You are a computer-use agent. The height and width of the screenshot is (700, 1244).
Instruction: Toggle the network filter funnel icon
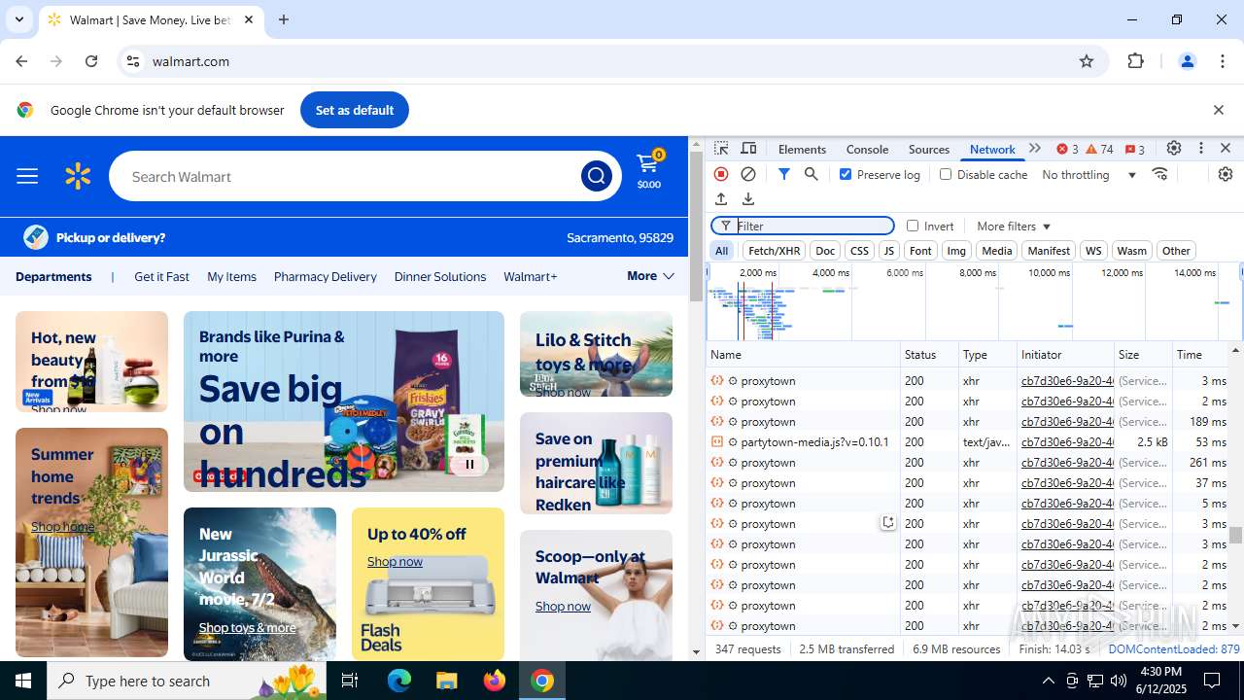click(x=783, y=174)
